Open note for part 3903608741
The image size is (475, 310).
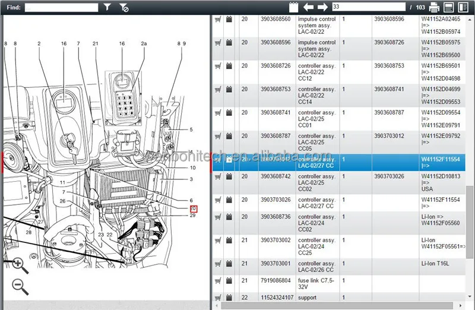coord(229,112)
